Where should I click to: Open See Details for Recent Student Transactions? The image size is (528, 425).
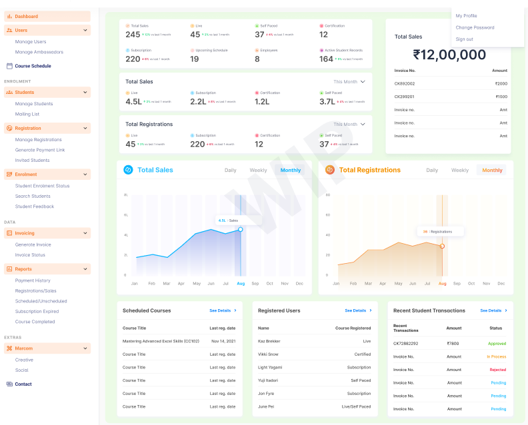[x=493, y=310]
